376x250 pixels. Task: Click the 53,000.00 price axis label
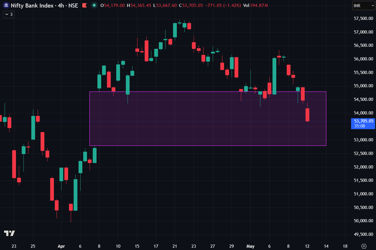click(x=363, y=140)
